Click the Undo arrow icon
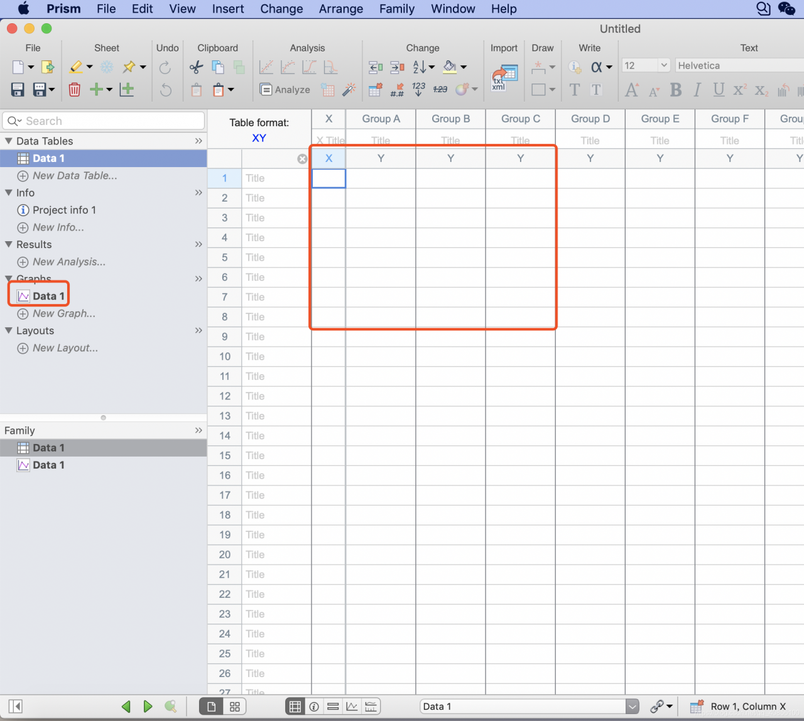 click(x=165, y=90)
